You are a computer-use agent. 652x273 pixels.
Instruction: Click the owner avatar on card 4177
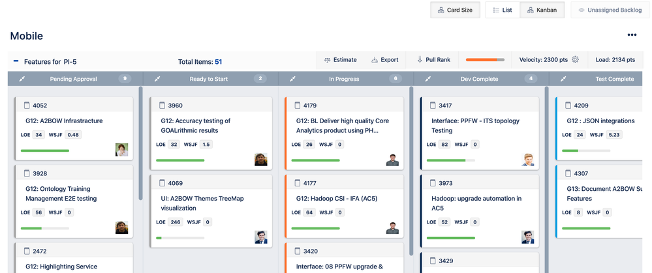(392, 227)
